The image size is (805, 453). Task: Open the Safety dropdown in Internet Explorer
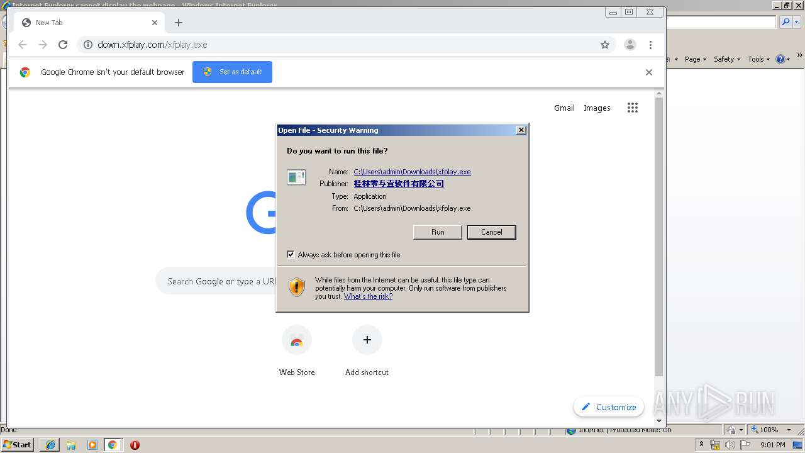tap(726, 59)
